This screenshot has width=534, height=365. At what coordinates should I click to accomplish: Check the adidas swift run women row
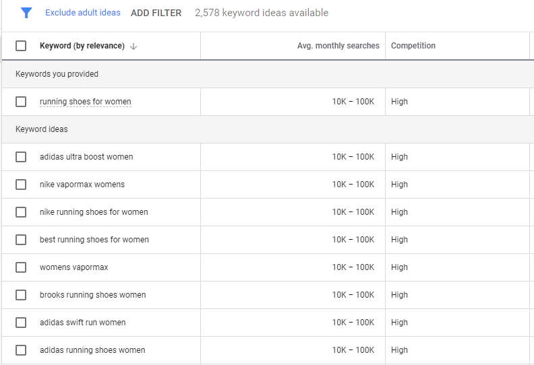point(21,322)
